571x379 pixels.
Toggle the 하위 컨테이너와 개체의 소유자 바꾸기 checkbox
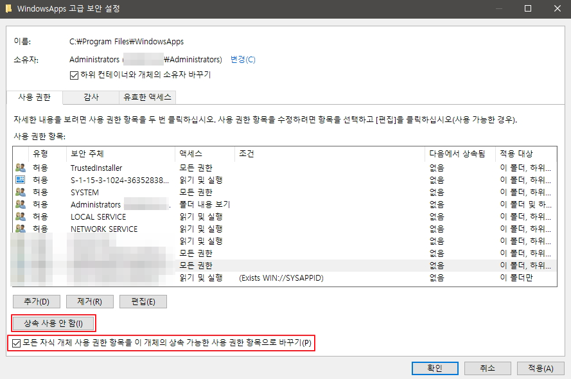[x=74, y=75]
